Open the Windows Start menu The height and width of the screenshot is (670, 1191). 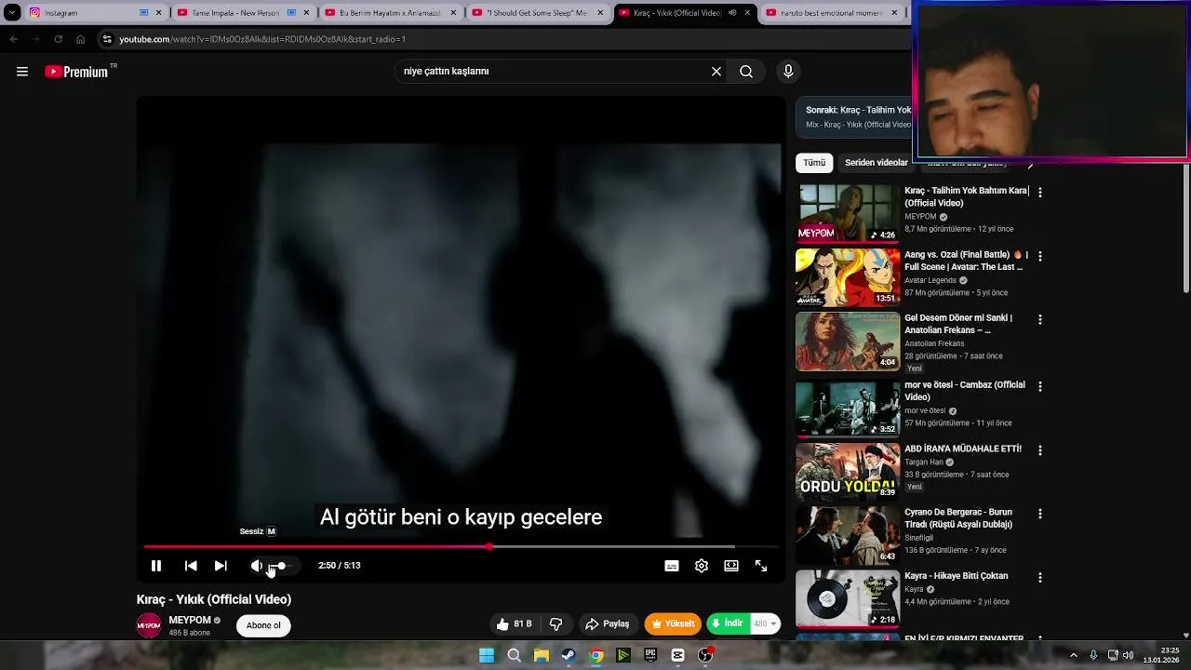point(487,655)
